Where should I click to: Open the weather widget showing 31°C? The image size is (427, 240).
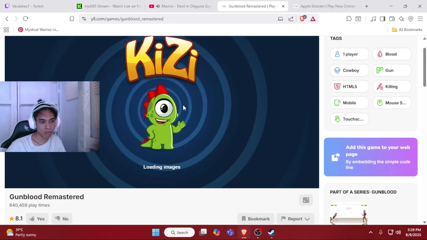tap(21, 232)
